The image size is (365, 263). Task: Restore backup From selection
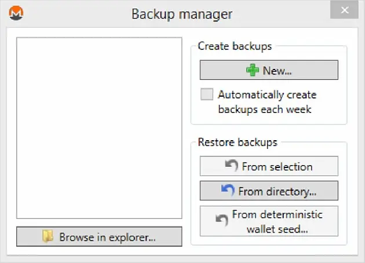[269, 166]
